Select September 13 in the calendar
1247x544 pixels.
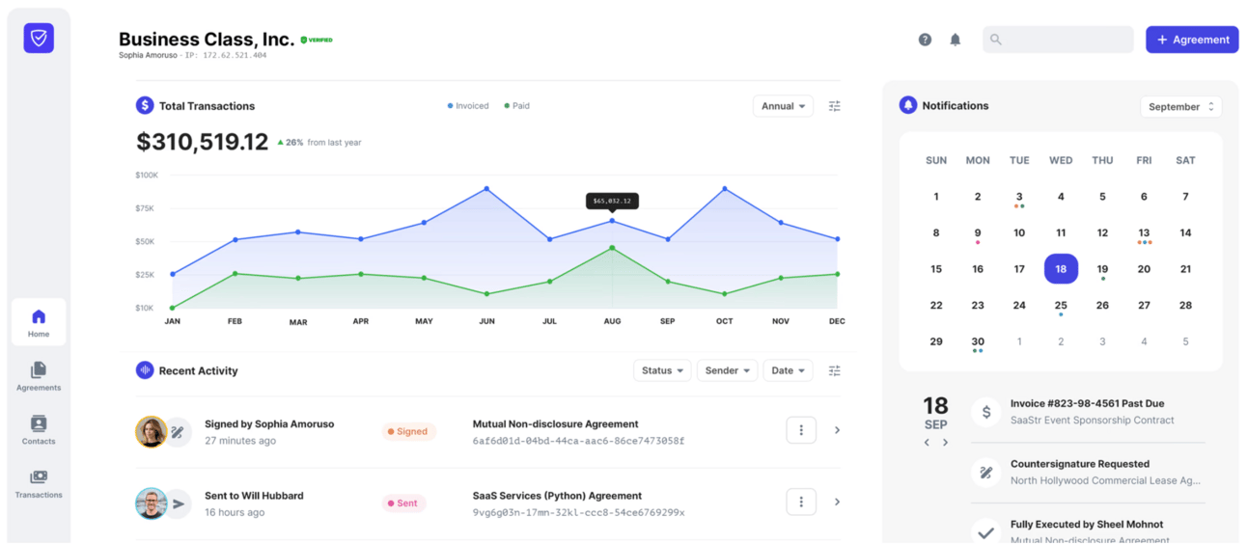click(1144, 234)
